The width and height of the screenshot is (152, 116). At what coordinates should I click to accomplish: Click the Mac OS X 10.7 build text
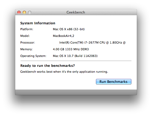click(75, 56)
